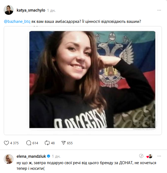The image size is (167, 173).
Task: Open elena_mandziuk username link
Action: point(31,156)
